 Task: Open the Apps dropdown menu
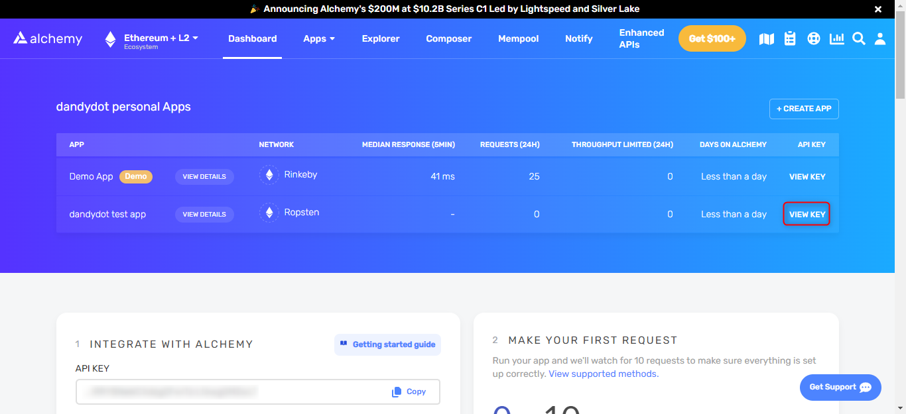point(319,39)
